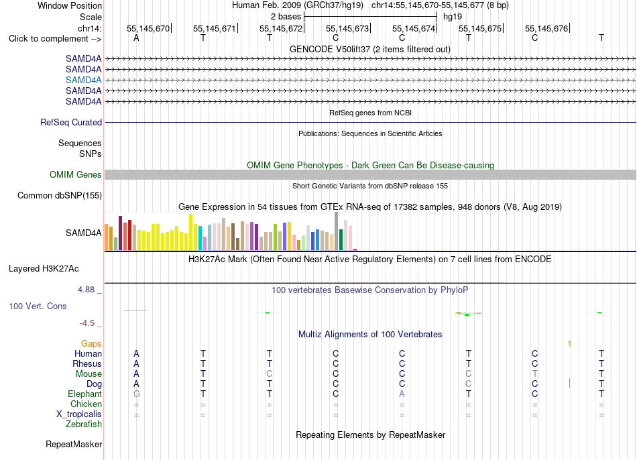Click the light blue SAMD4A transcript label

pos(83,80)
